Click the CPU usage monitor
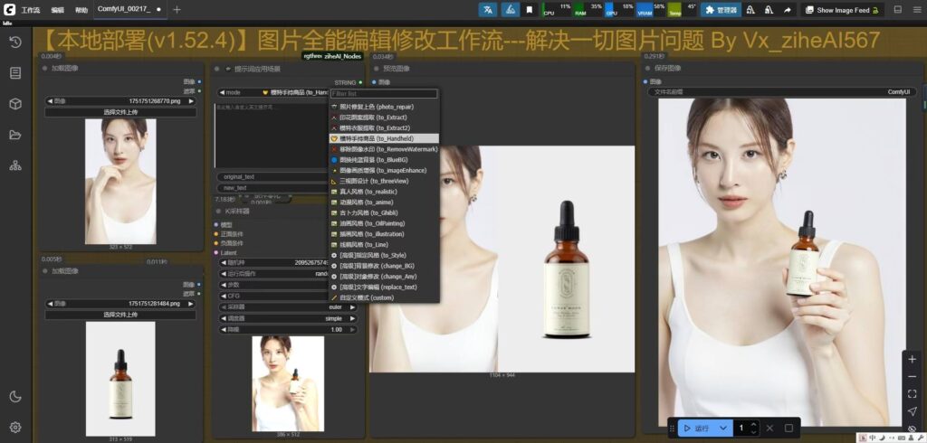The width and height of the screenshot is (927, 443). pos(557,9)
